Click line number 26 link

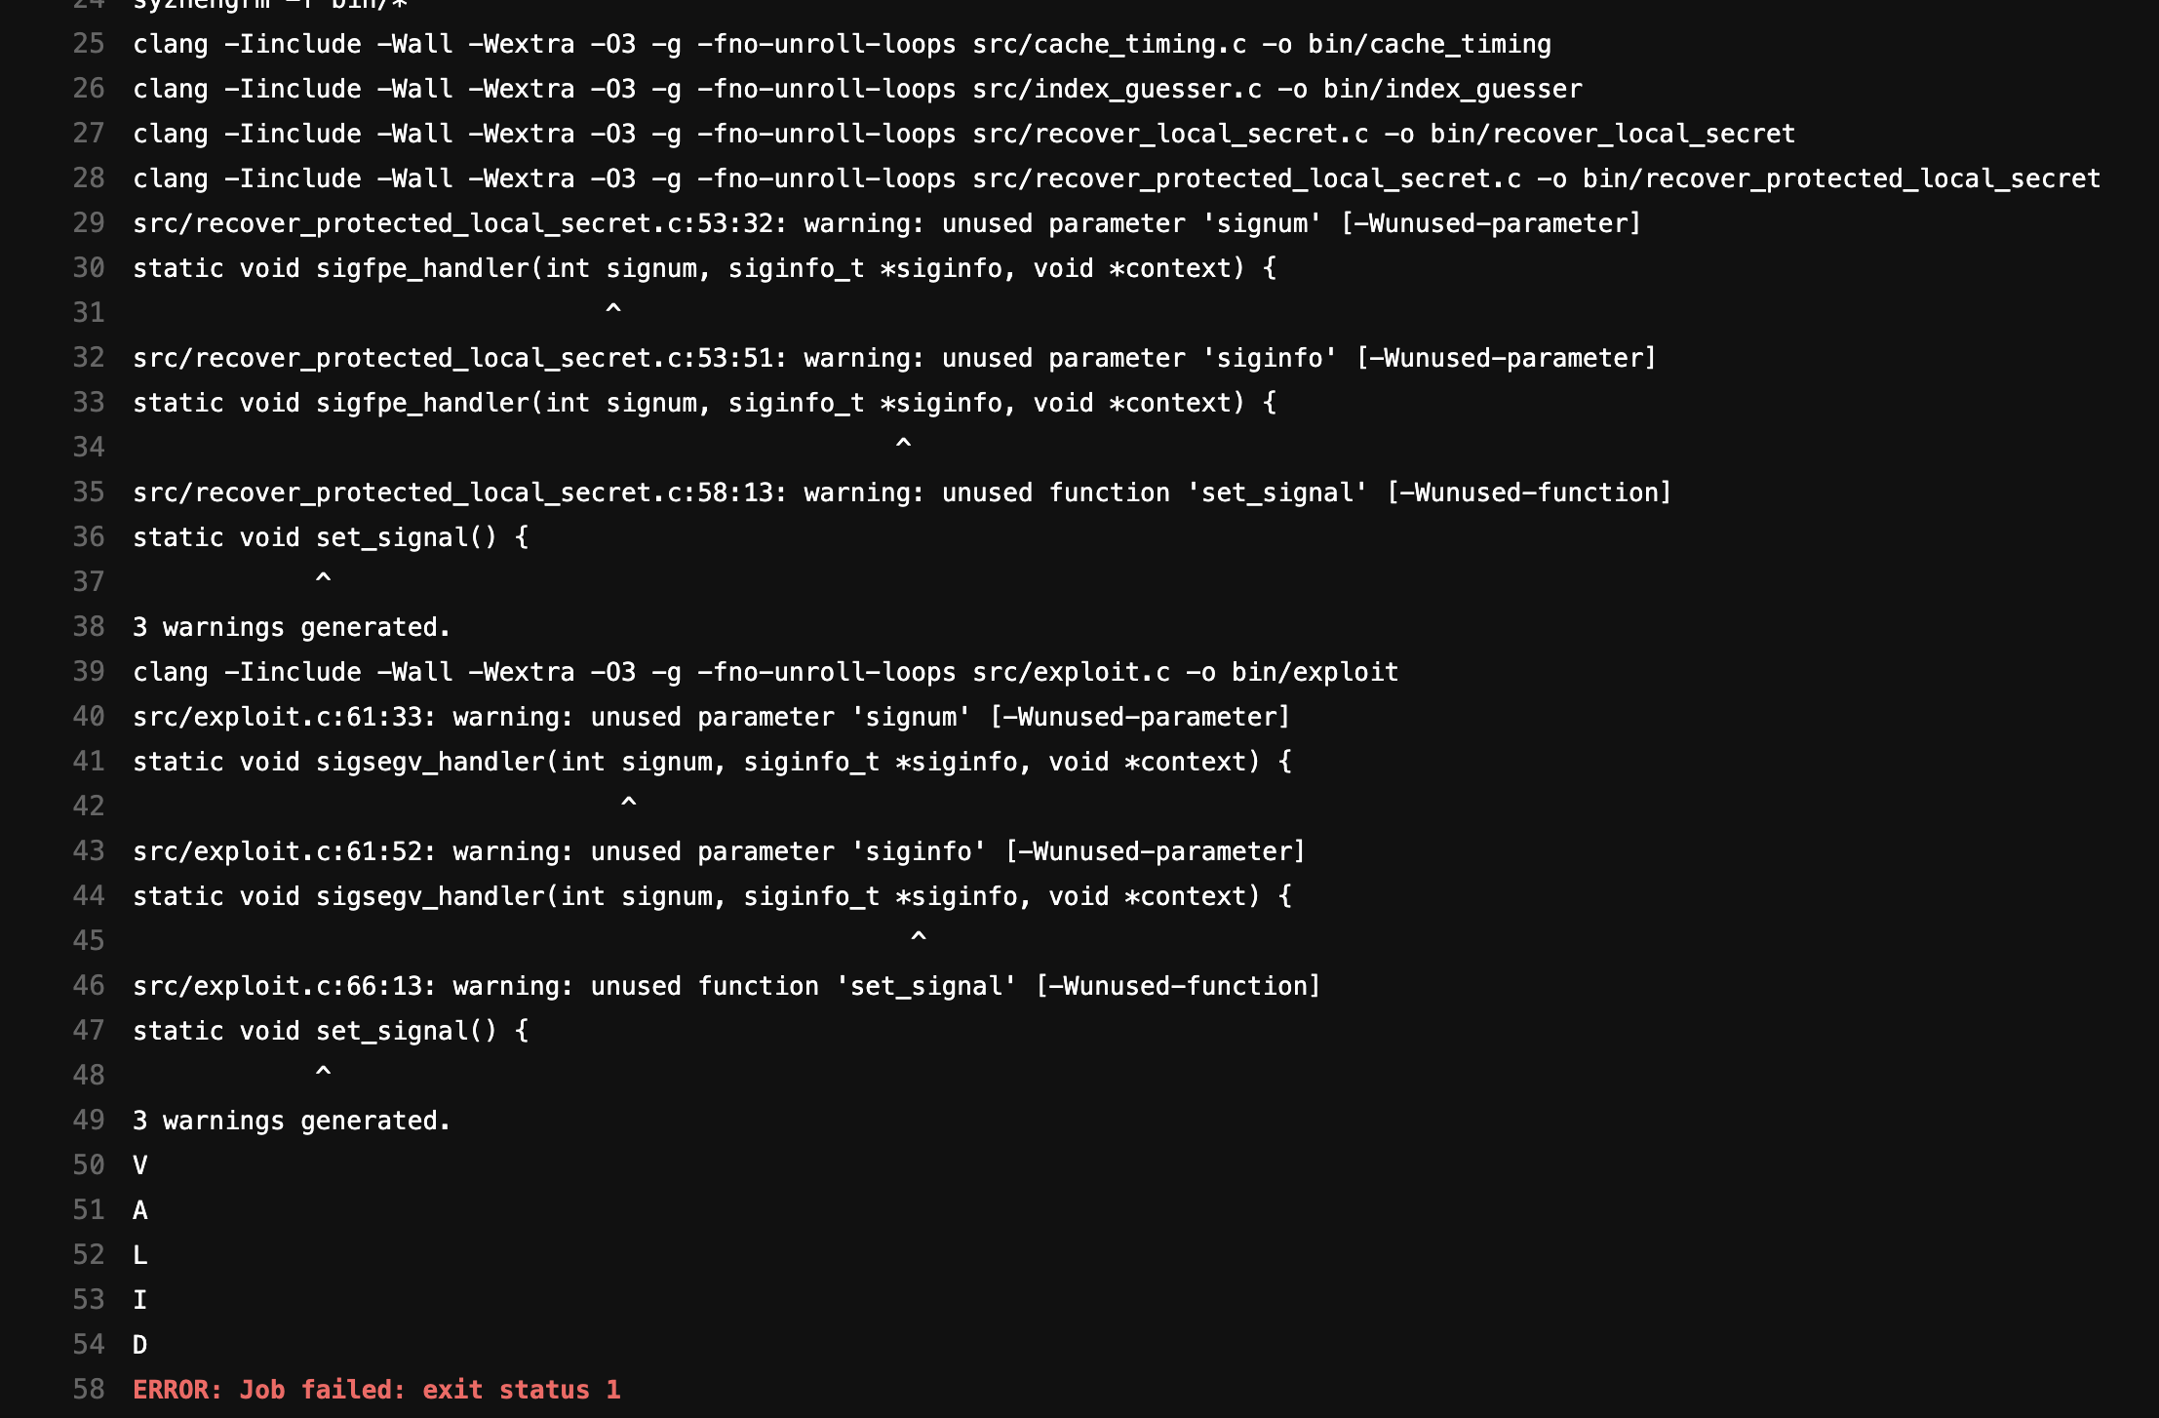point(89,89)
